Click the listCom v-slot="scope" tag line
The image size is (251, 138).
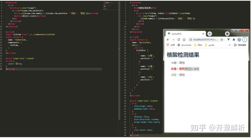pyautogui.click(x=23, y=8)
